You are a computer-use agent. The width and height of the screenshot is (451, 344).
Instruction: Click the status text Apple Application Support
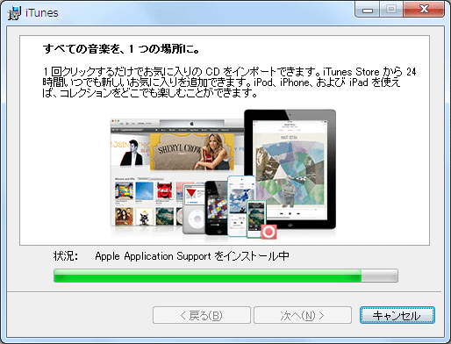coord(153,256)
